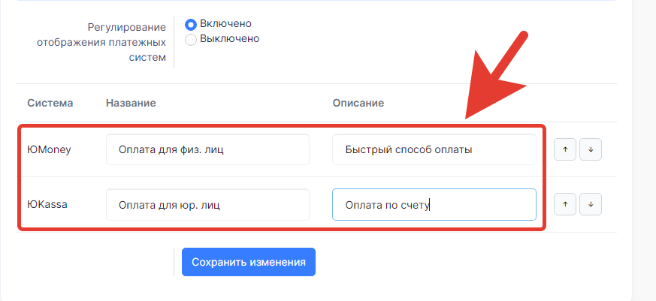This screenshot has height=301, width=656.
Task: Click the Выключено label text
Action: point(230,39)
